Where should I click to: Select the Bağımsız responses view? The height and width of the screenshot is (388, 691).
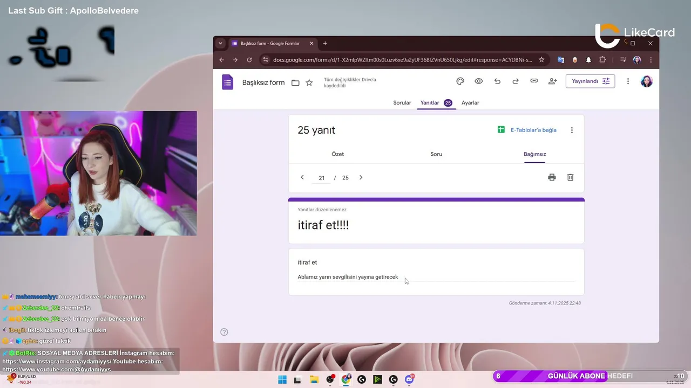coord(534,154)
